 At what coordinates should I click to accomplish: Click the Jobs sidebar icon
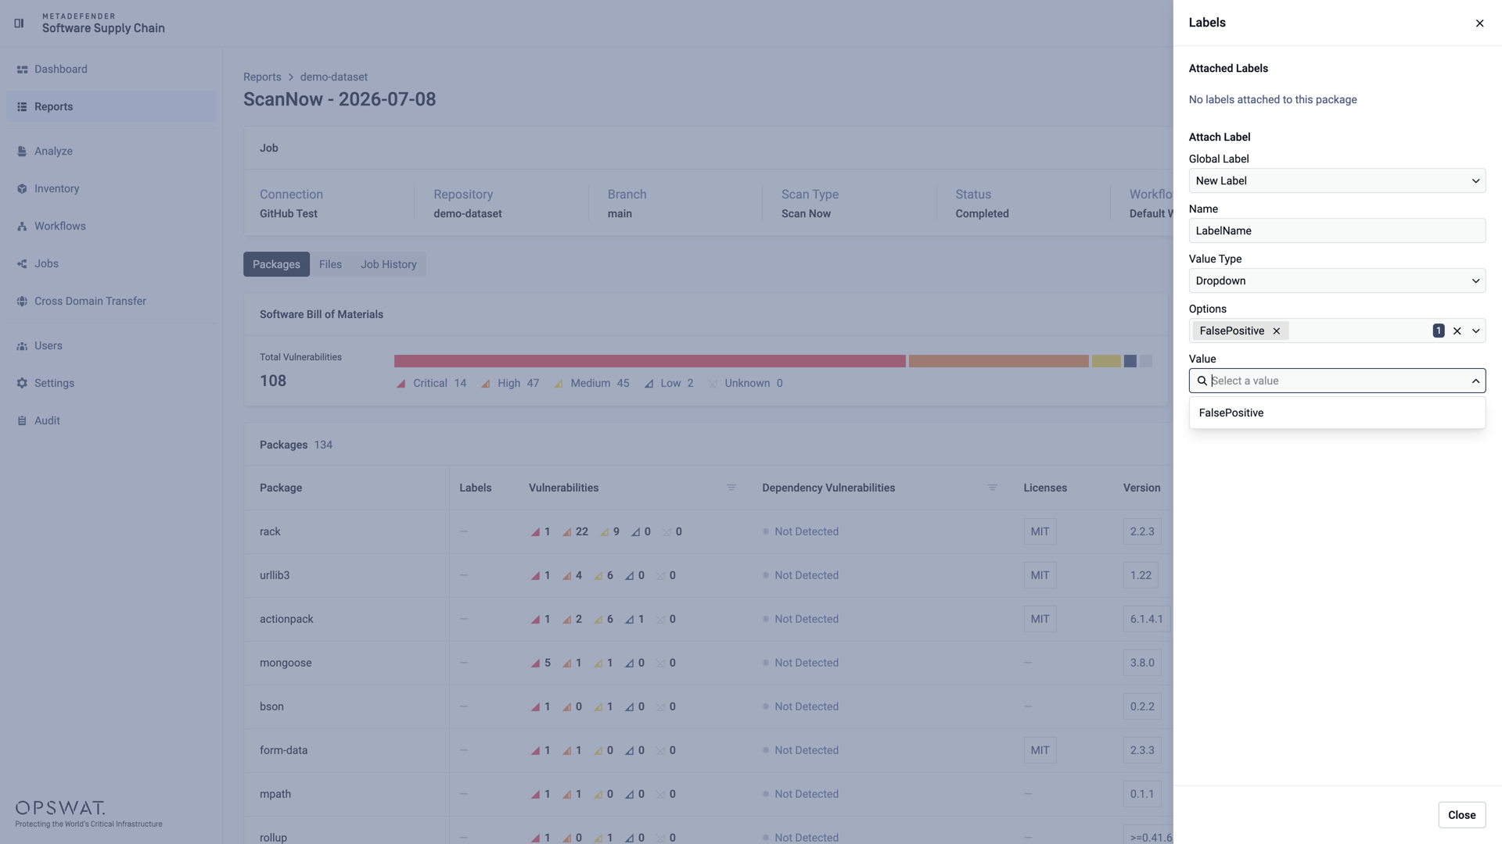(22, 264)
